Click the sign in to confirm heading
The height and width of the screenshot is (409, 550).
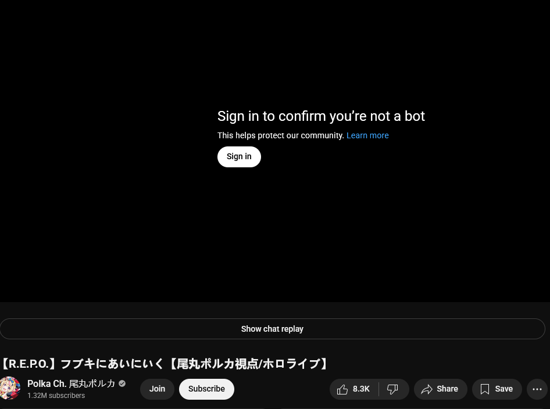pyautogui.click(x=321, y=116)
